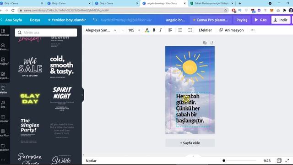Open line spacing options
The height and width of the screenshot is (165, 293).
coord(190,30)
